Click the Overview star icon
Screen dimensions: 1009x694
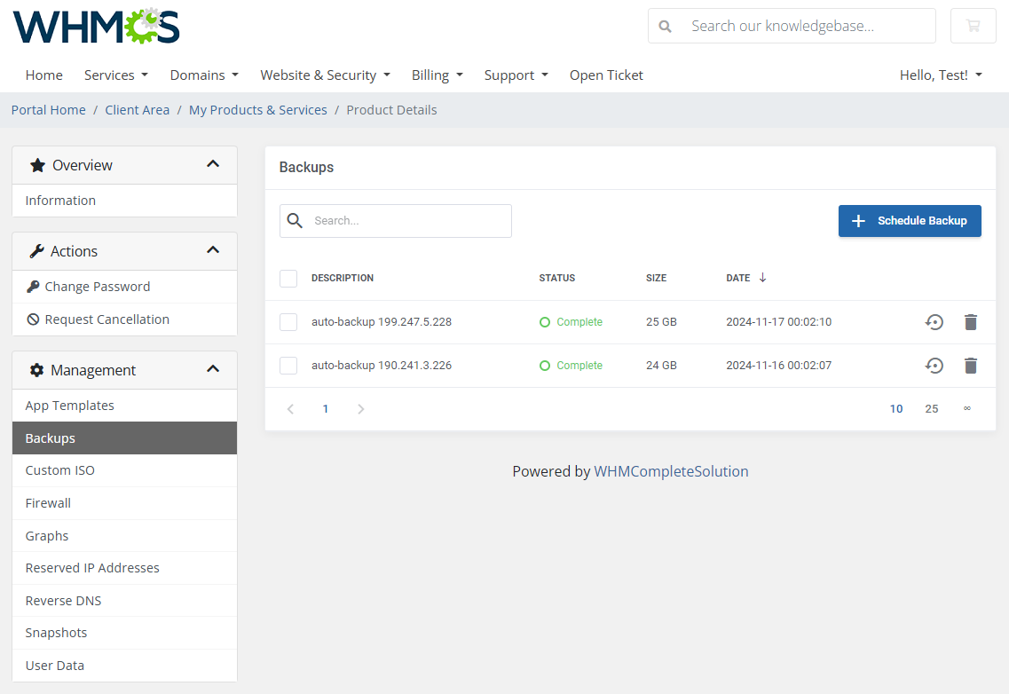[38, 165]
